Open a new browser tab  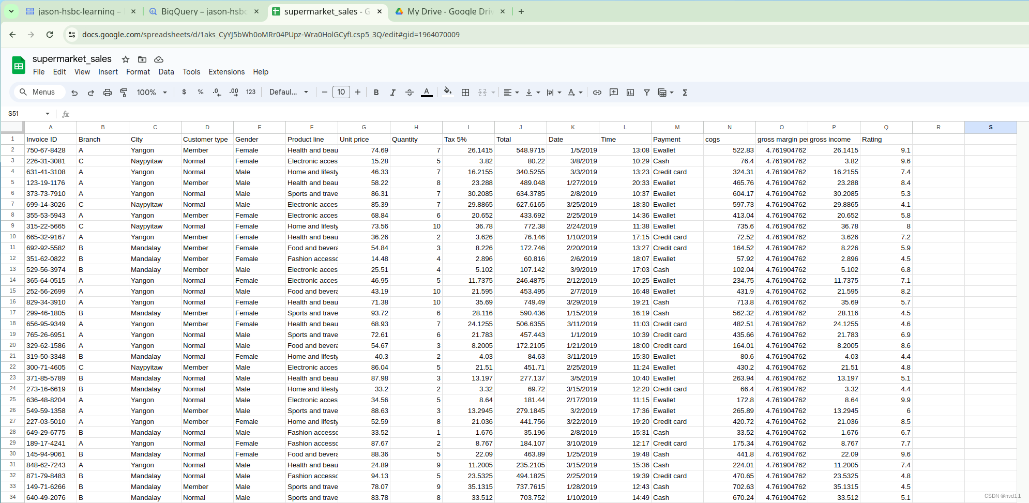pyautogui.click(x=521, y=11)
